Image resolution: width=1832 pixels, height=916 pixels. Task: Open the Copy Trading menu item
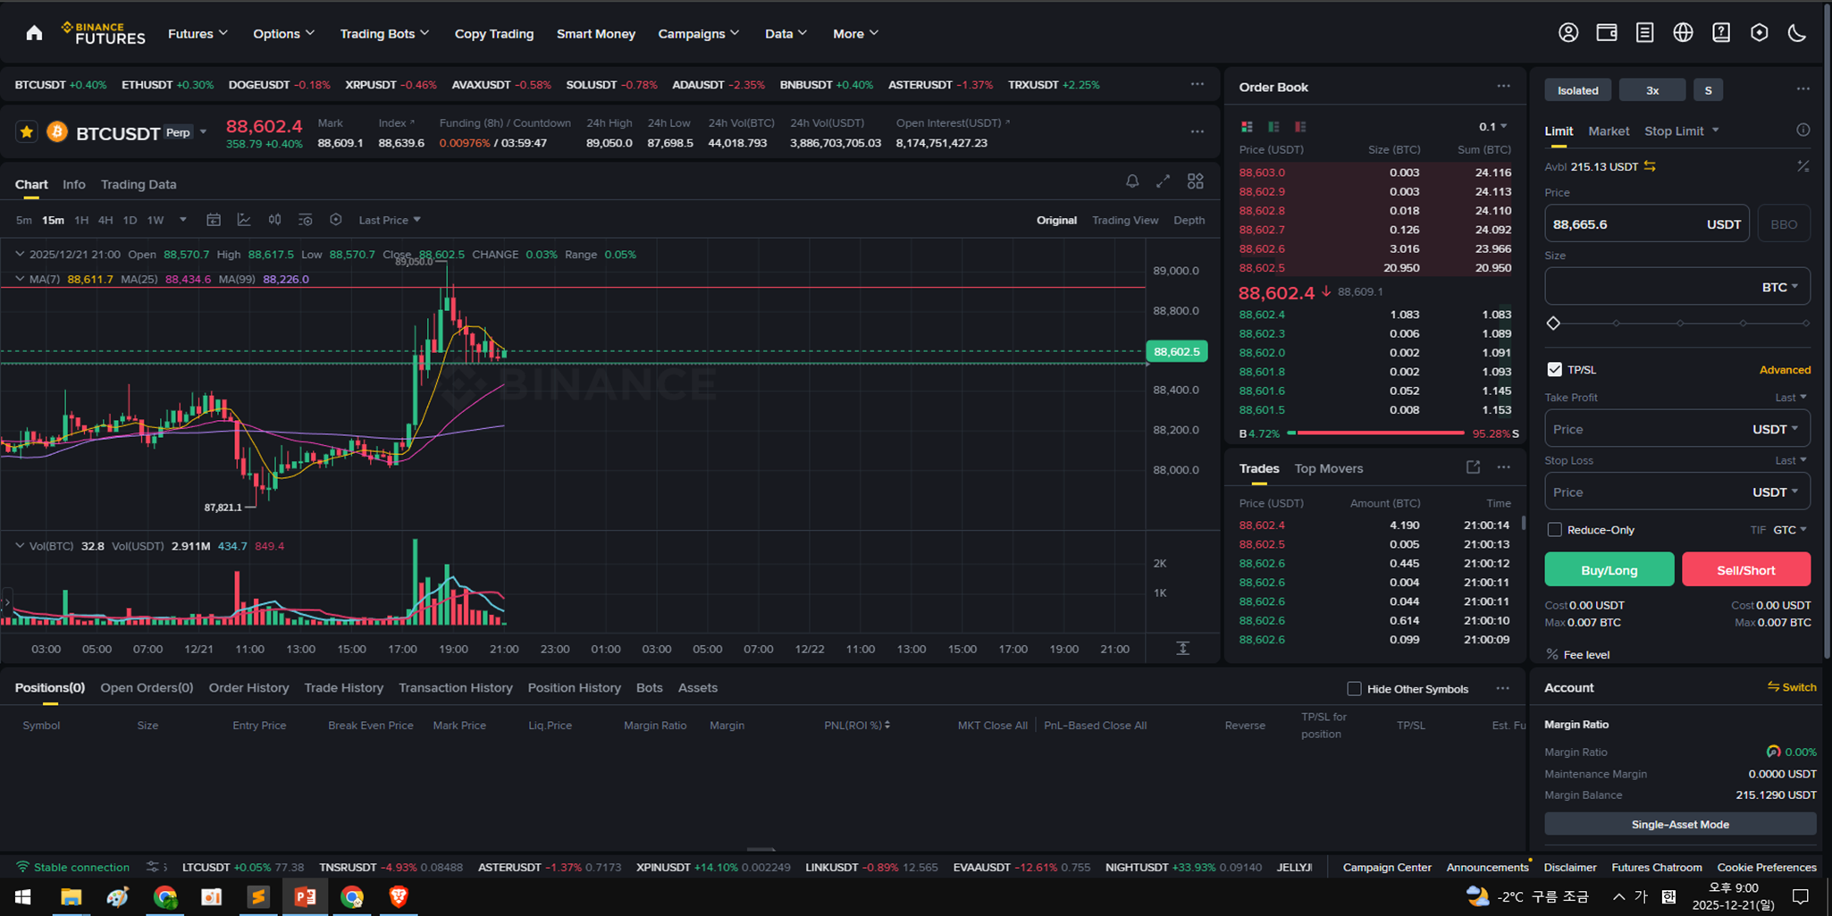pos(494,33)
